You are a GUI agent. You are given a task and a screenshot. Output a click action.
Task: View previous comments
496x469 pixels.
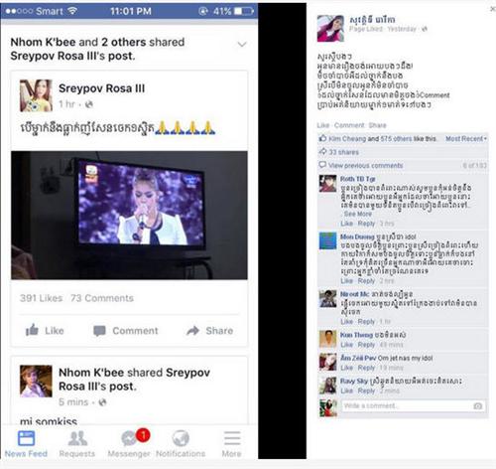coord(365,165)
